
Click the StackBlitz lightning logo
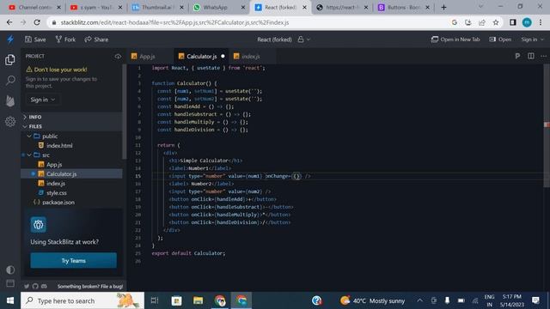click(10, 39)
